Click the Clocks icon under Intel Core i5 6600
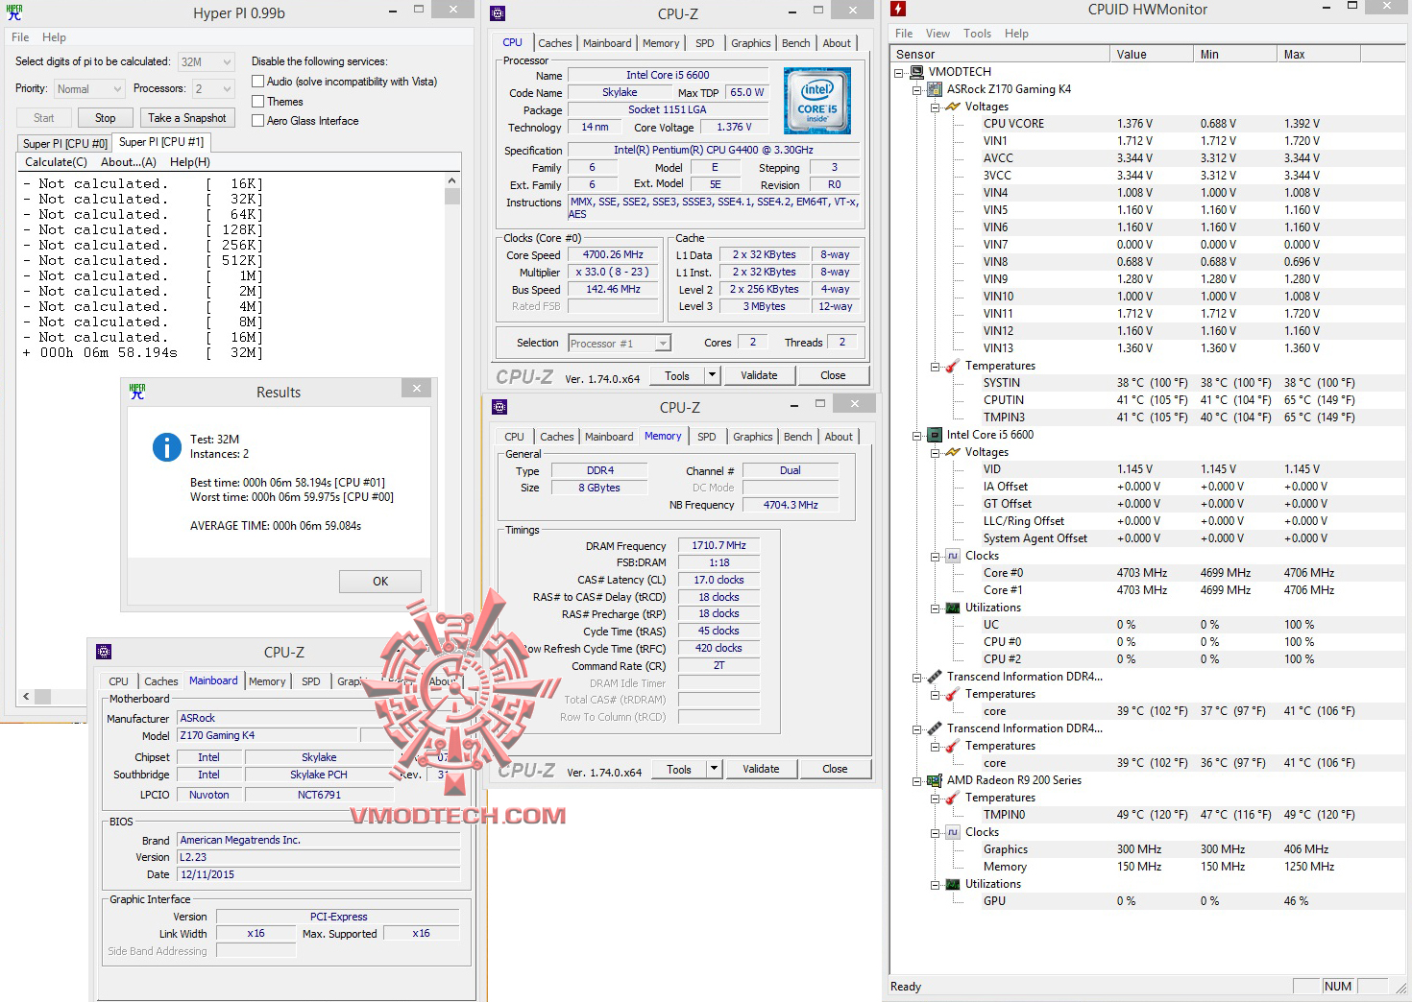This screenshot has height=1002, width=1412. tap(953, 556)
